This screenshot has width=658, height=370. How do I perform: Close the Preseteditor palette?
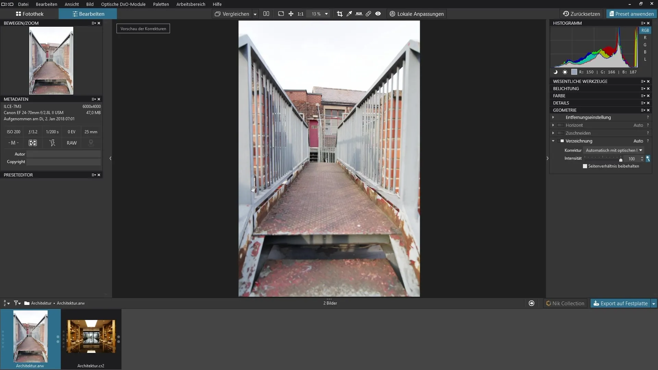coord(99,175)
